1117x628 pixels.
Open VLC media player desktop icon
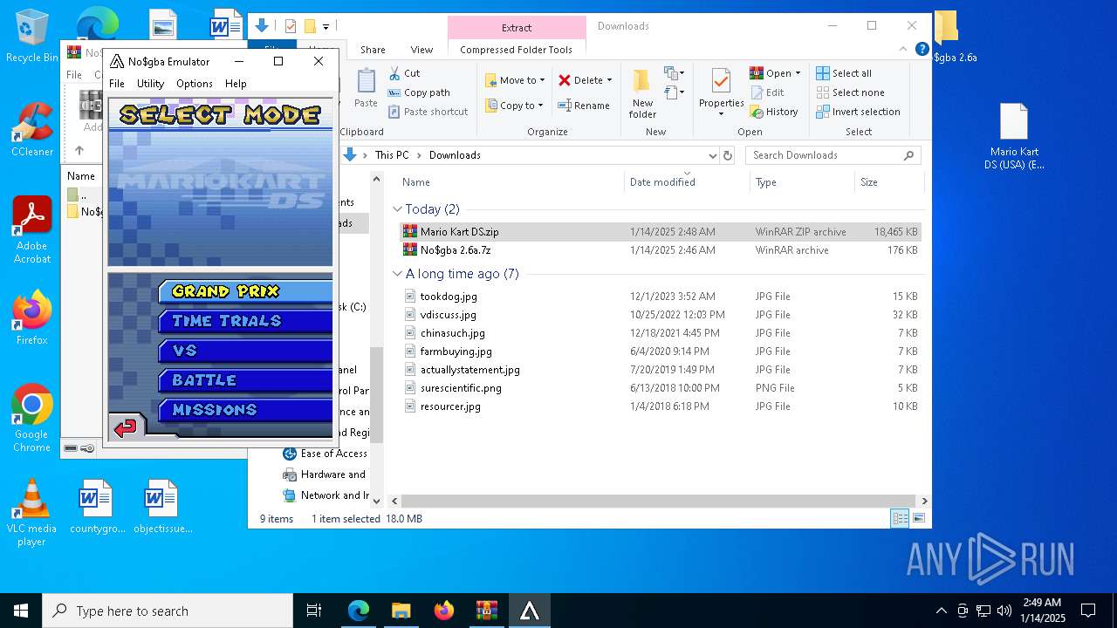coord(31,513)
